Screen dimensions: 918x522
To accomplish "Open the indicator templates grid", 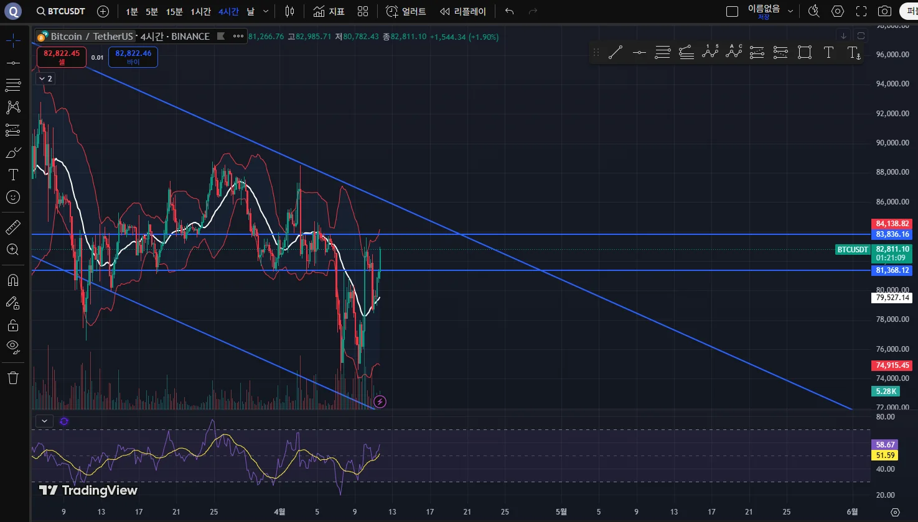I will click(x=363, y=11).
